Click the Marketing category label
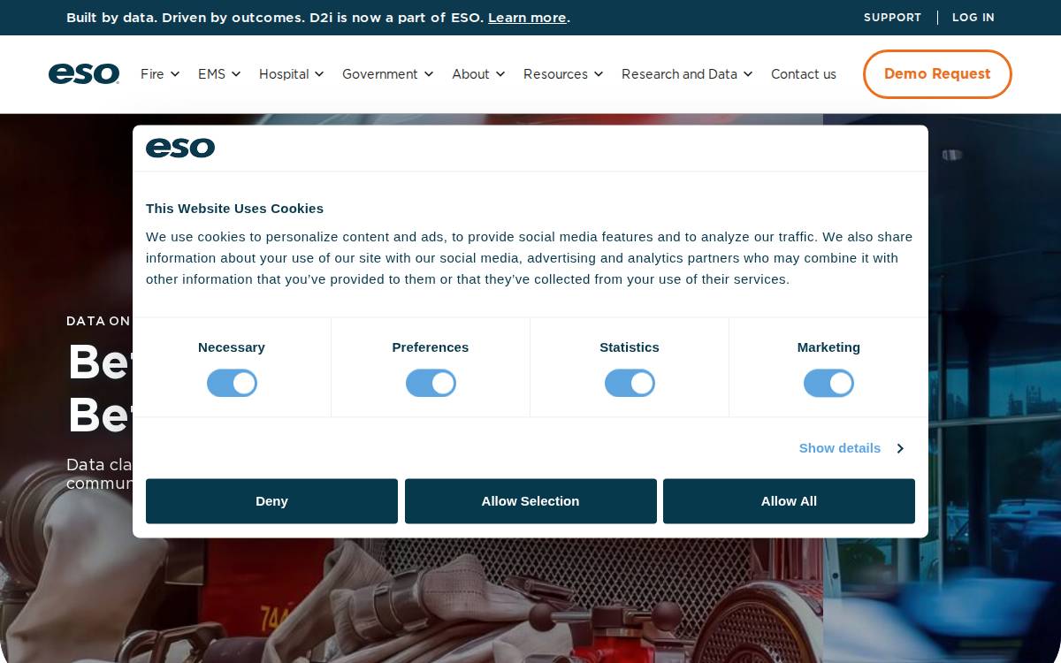The height and width of the screenshot is (663, 1061). (828, 347)
